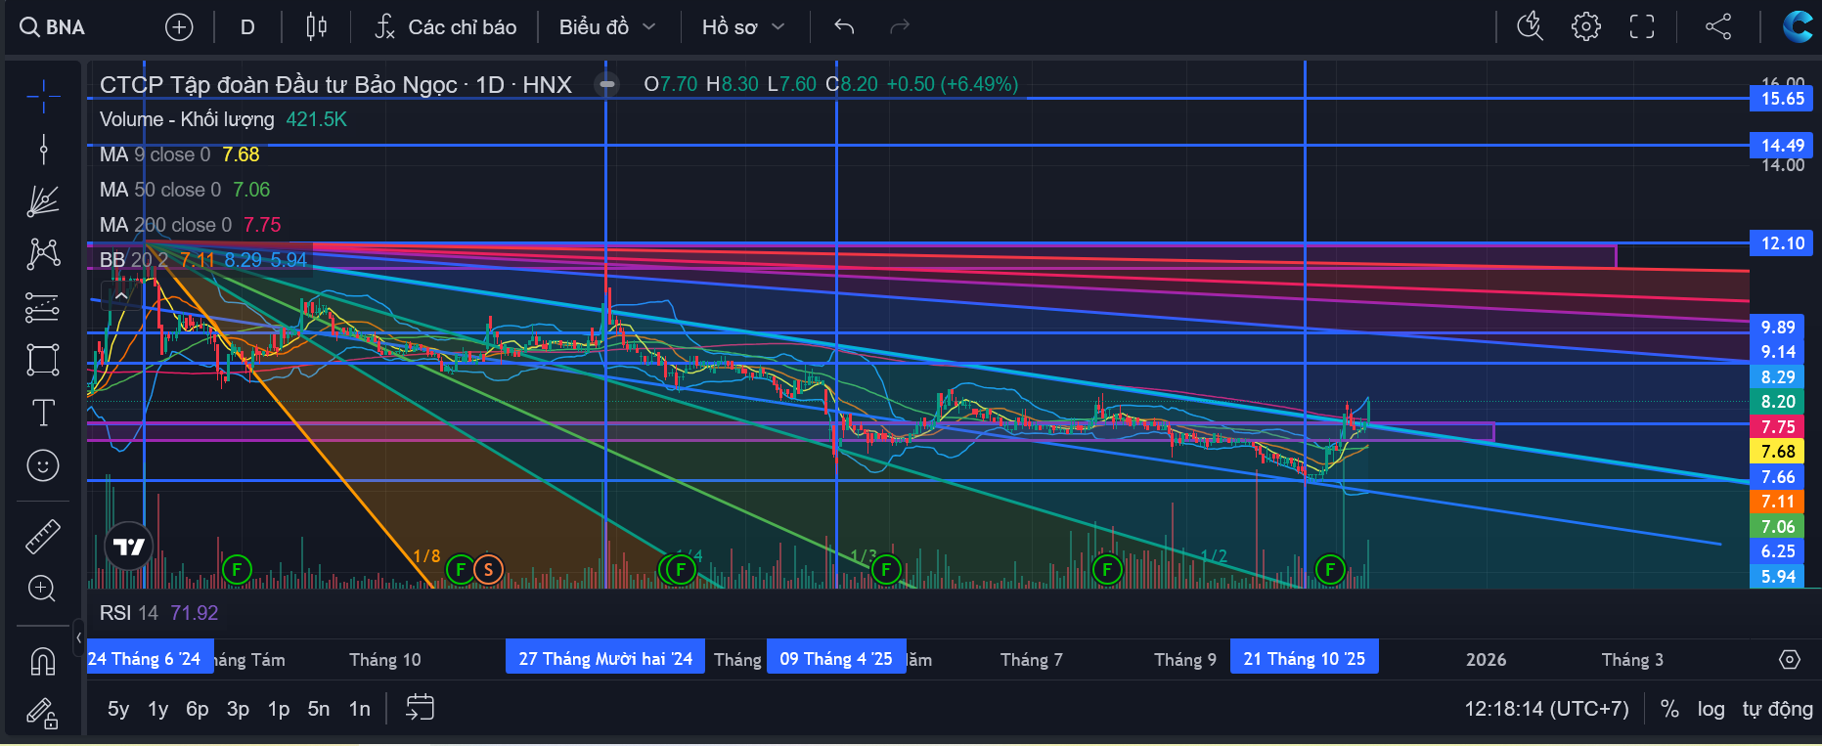
Task: Click the TradingView logo on chart
Action: [x=129, y=547]
